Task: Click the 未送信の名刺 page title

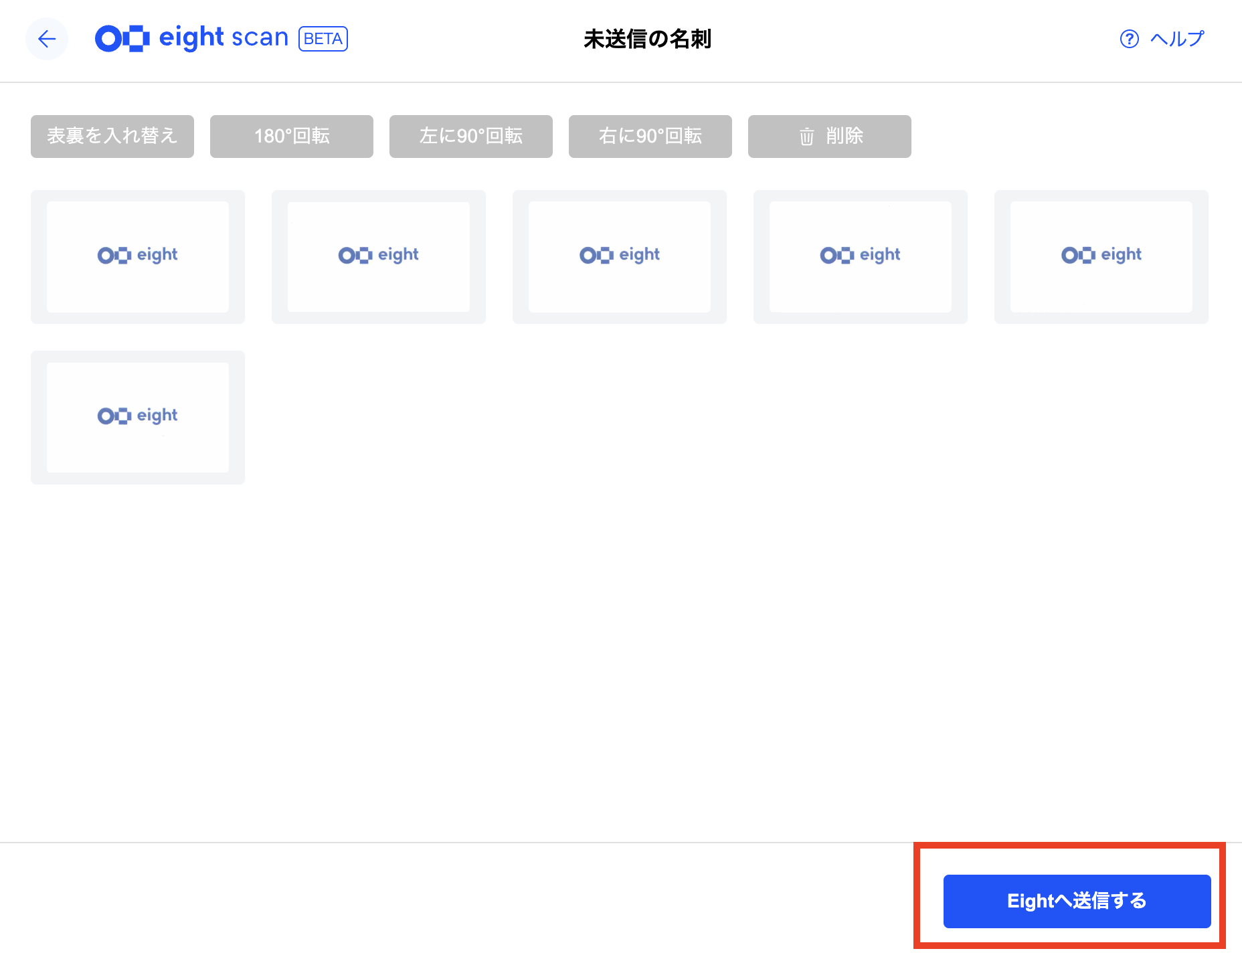Action: [x=648, y=39]
